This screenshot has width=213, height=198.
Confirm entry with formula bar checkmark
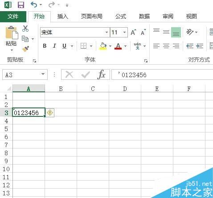[x=86, y=75]
